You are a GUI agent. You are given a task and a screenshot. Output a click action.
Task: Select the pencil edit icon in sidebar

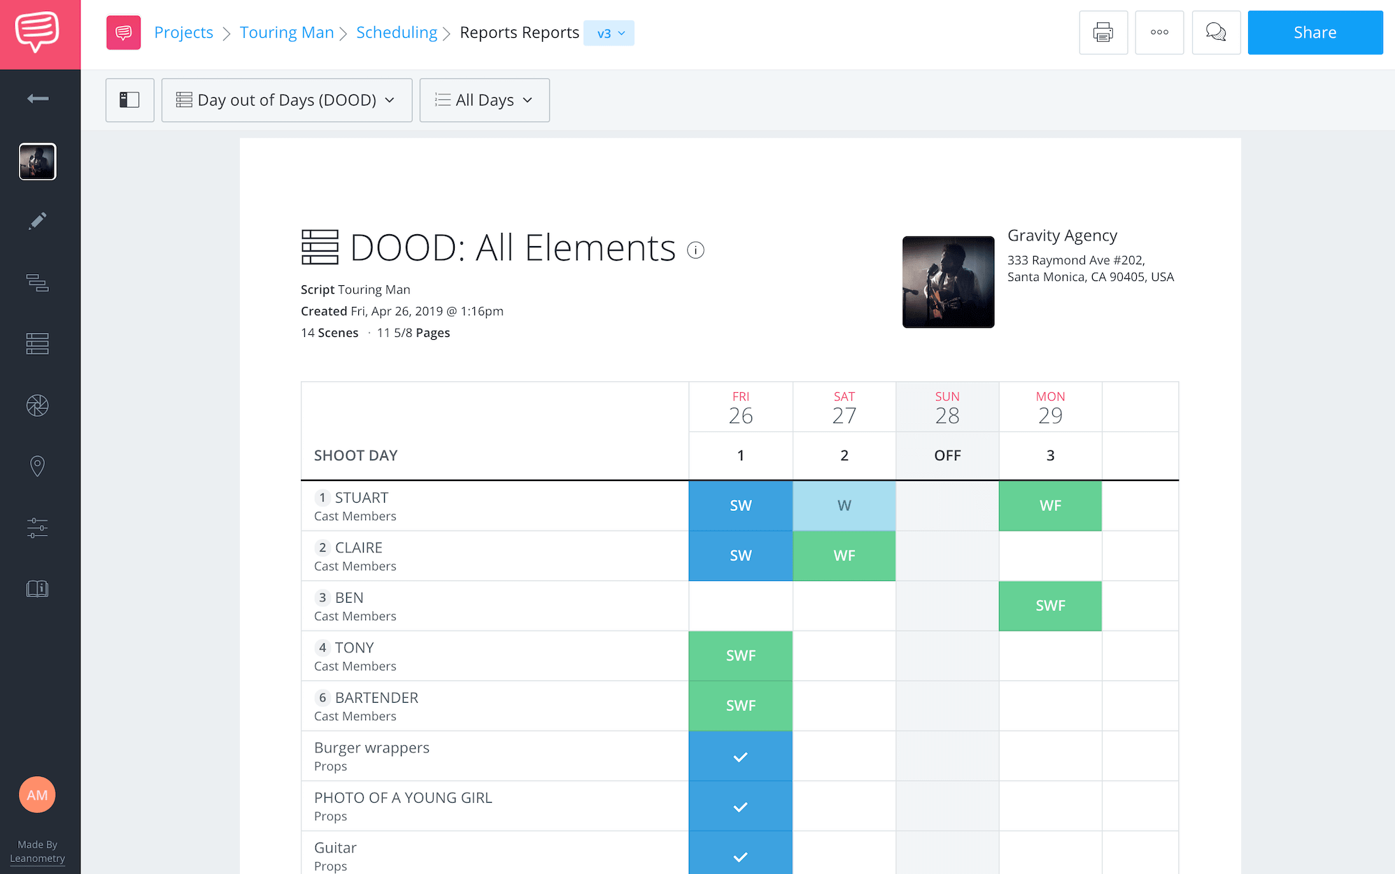pos(38,222)
